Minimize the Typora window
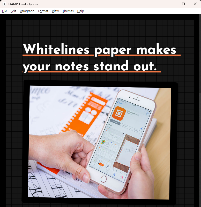 click(x=172, y=4)
